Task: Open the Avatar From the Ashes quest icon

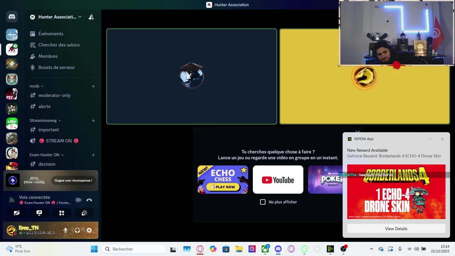Action: click(x=13, y=181)
